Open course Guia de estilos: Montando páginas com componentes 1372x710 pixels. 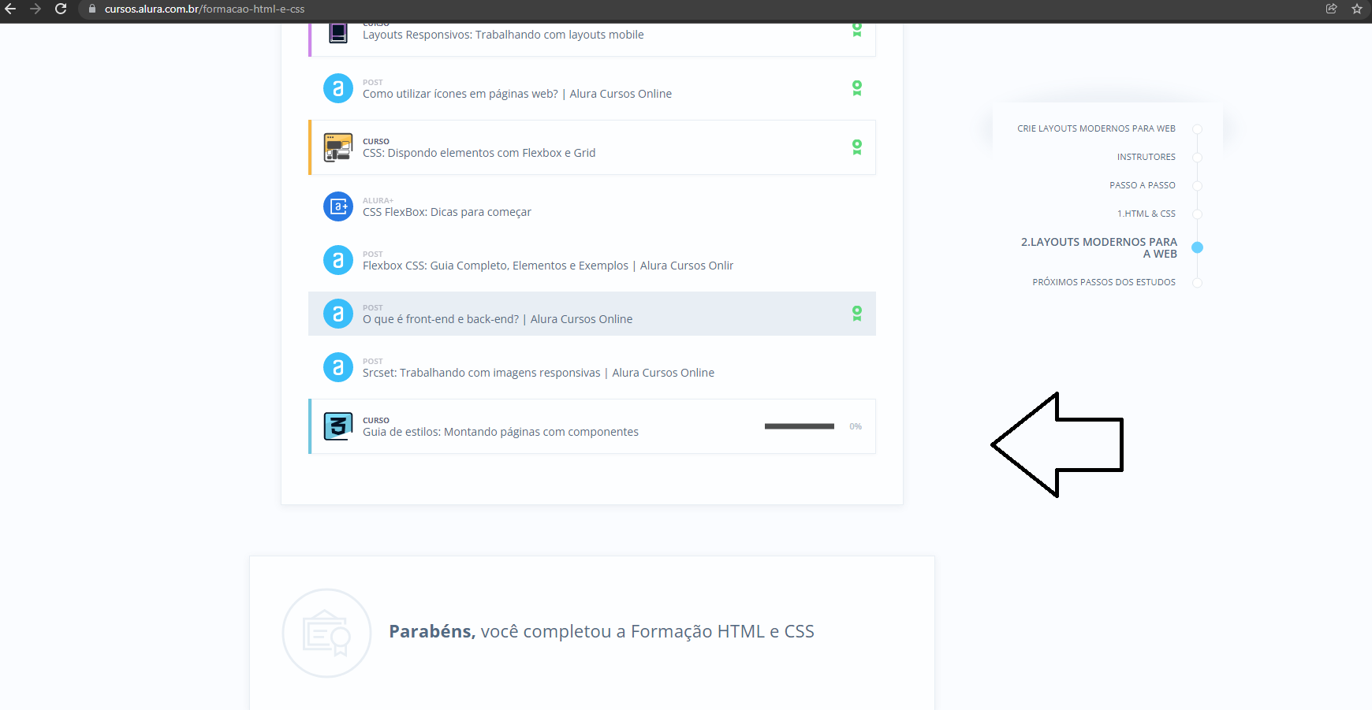[x=501, y=432]
